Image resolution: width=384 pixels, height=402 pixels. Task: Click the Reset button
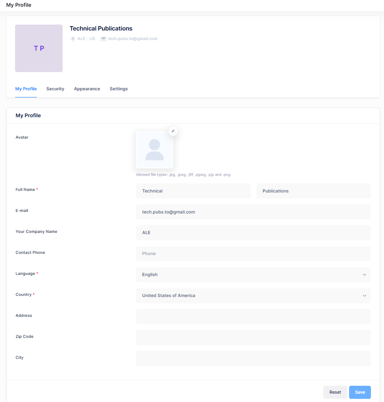point(335,392)
